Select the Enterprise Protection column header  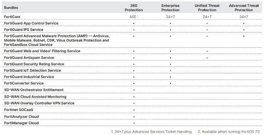tap(170, 8)
